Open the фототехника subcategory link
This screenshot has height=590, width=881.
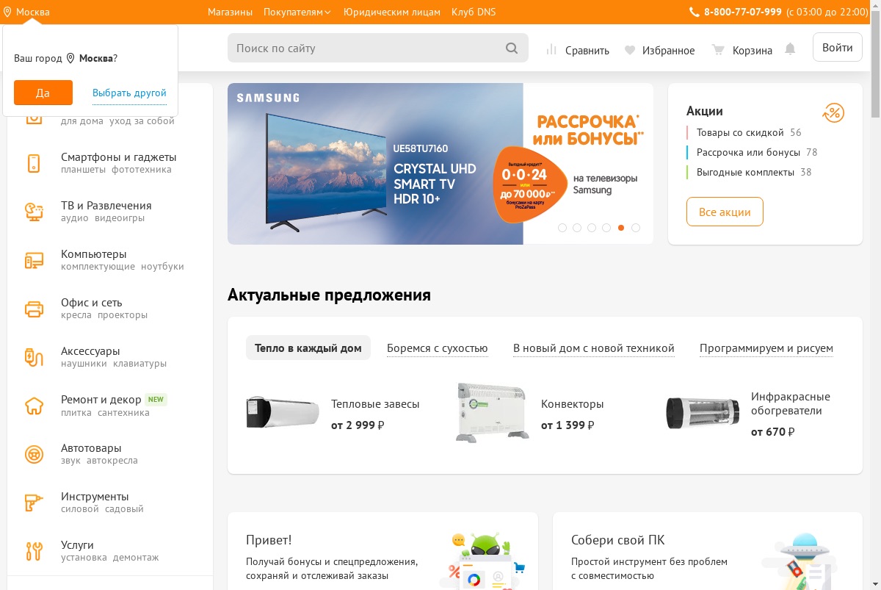click(x=142, y=170)
